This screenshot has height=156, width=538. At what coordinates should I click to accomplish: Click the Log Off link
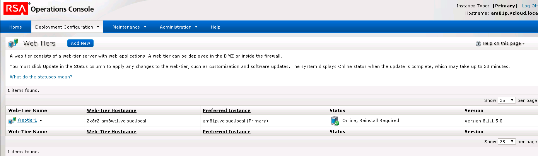tap(529, 6)
